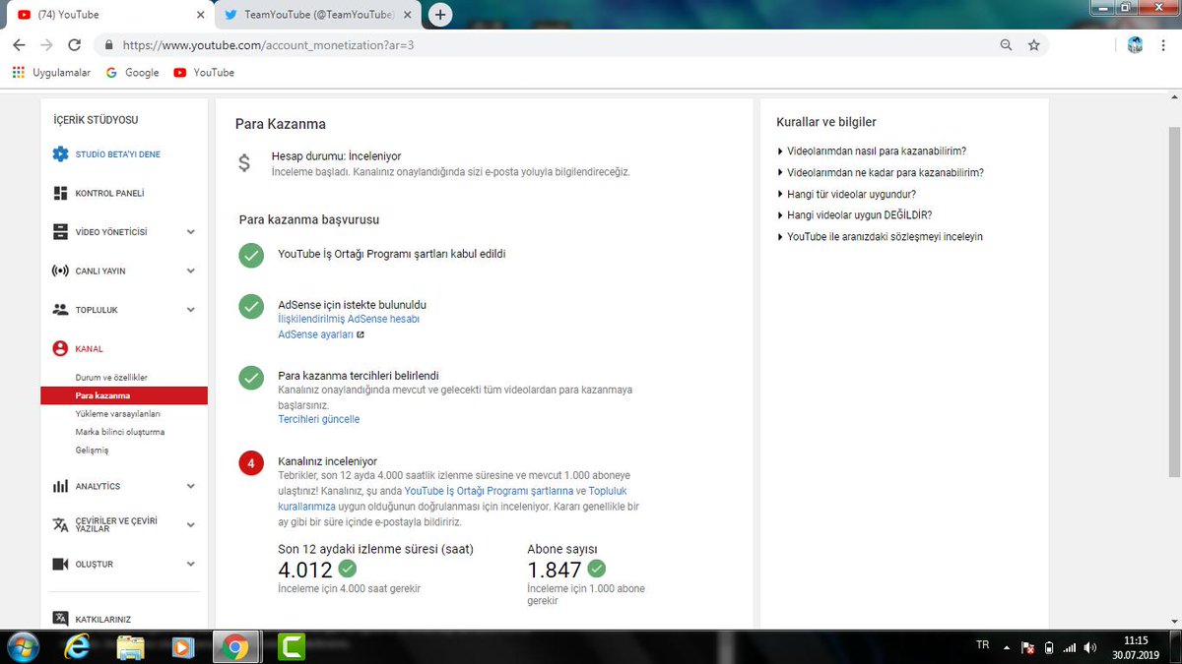Bookmark this page with star icon
The image size is (1182, 664).
[1033, 45]
